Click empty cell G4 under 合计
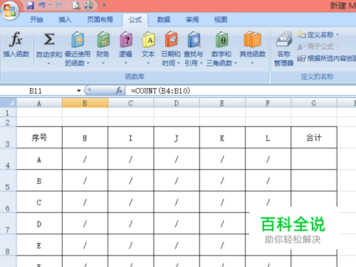Screen dimensions: 356x267 point(314,159)
